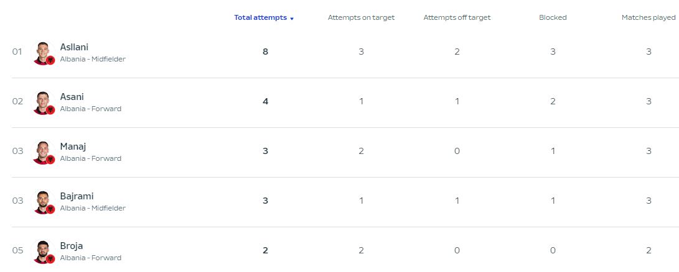Click the Albania flag badge beside Asllani

click(x=50, y=60)
